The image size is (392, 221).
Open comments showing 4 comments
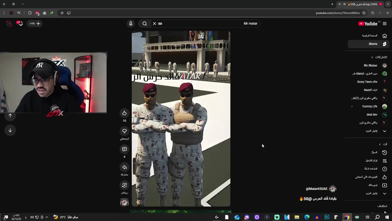(124, 149)
